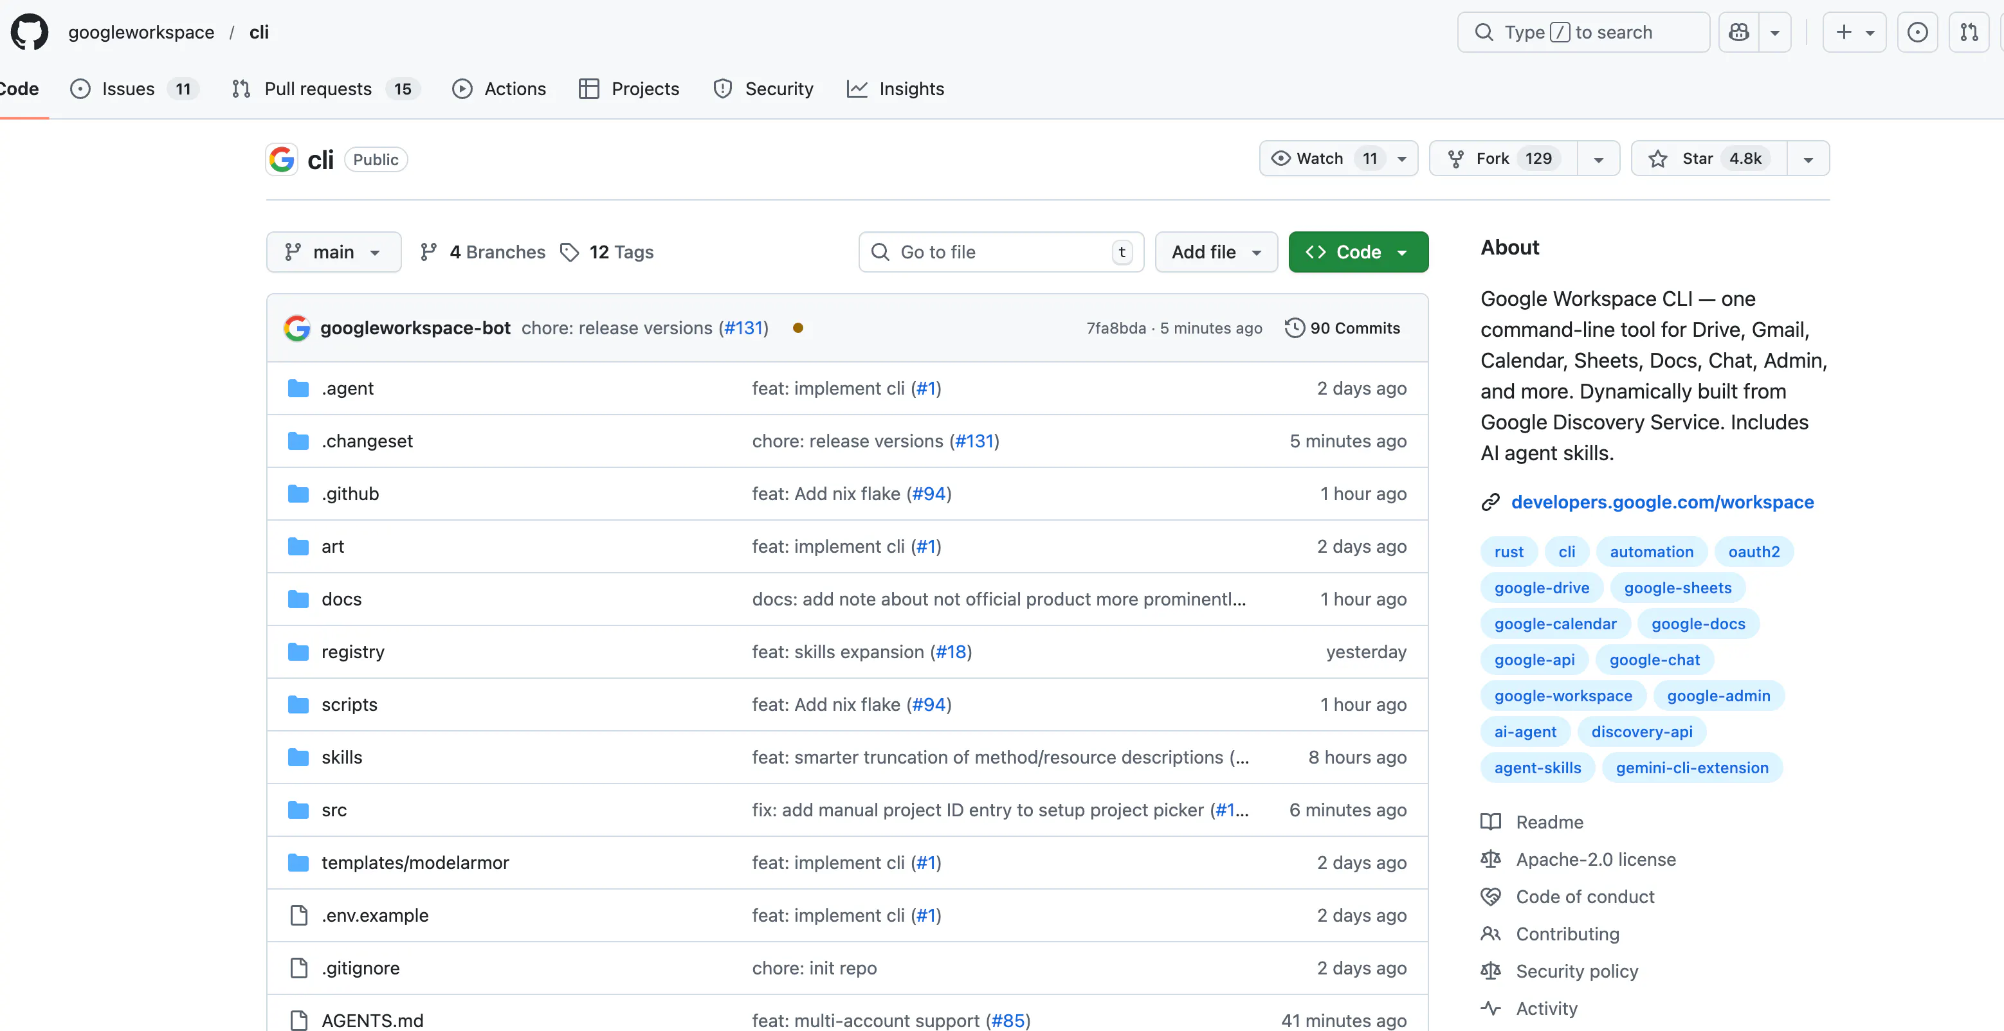2004x1031 pixels.
Task: Click the Activity pulse icon
Action: tap(1491, 1009)
